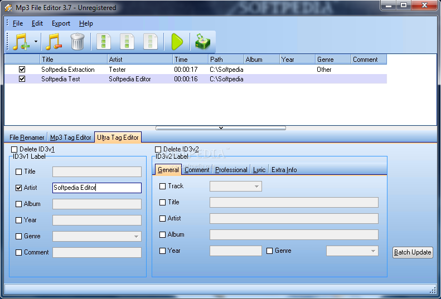The width and height of the screenshot is (441, 299).
Task: Collapse the file list panel chevron
Action: [221, 128]
